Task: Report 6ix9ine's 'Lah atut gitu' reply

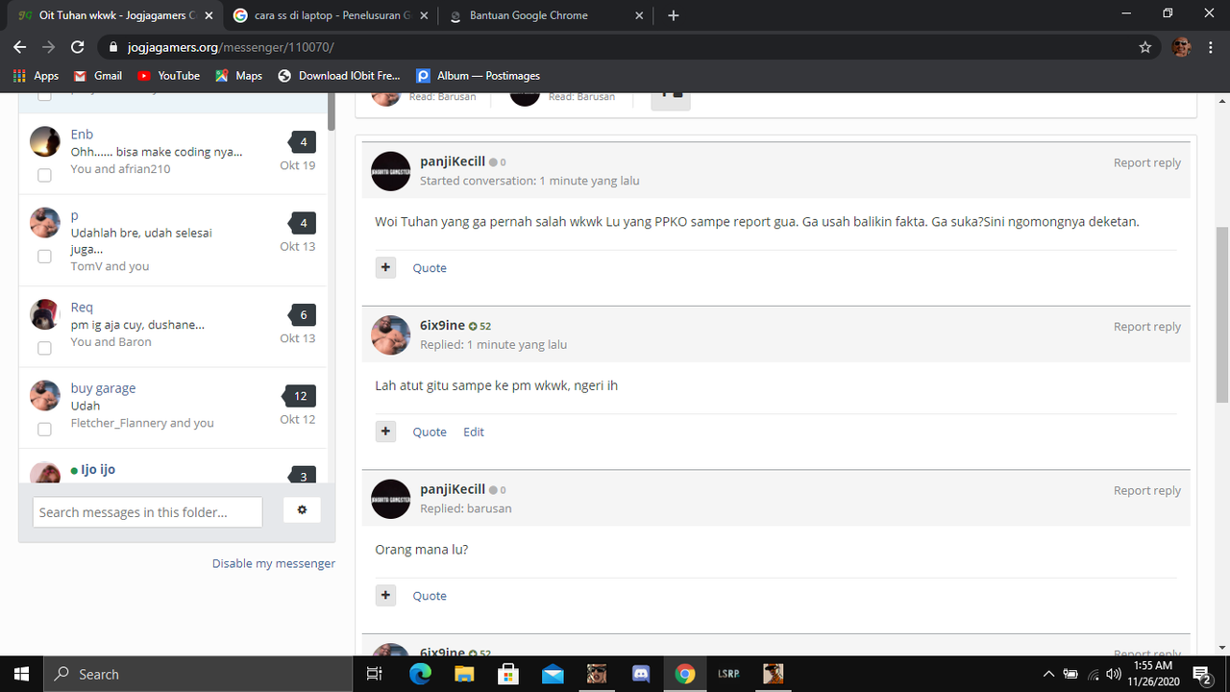Action: pos(1147,327)
